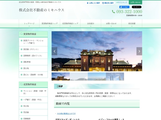Select 貸店舗（テナント） in sidebar

(33, 49)
